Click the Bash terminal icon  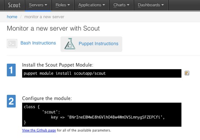[x=12, y=44]
